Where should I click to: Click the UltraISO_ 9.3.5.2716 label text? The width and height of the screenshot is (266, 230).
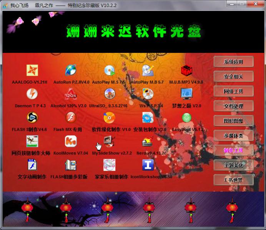point(108,106)
